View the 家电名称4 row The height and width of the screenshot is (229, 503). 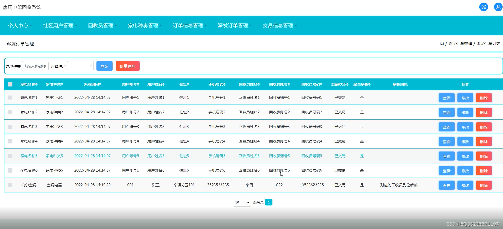(x=446, y=141)
